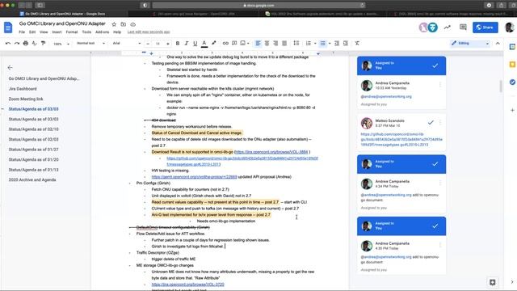Open the highlight color picker

tap(213, 43)
